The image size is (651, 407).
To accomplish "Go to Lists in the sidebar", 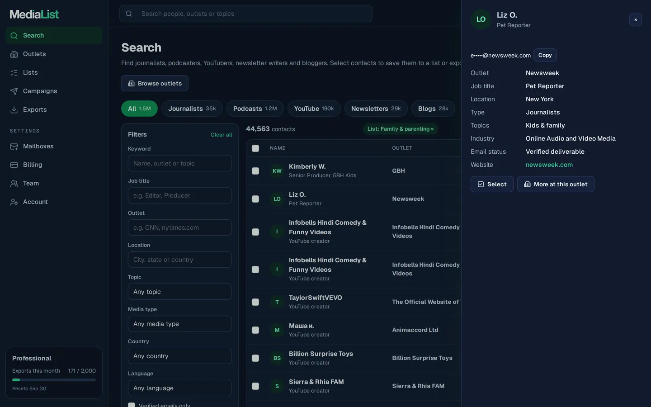I will pos(54,72).
